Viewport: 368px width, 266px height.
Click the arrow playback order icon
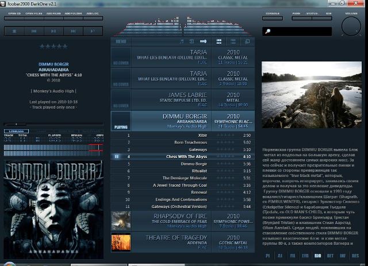tap(203, 41)
